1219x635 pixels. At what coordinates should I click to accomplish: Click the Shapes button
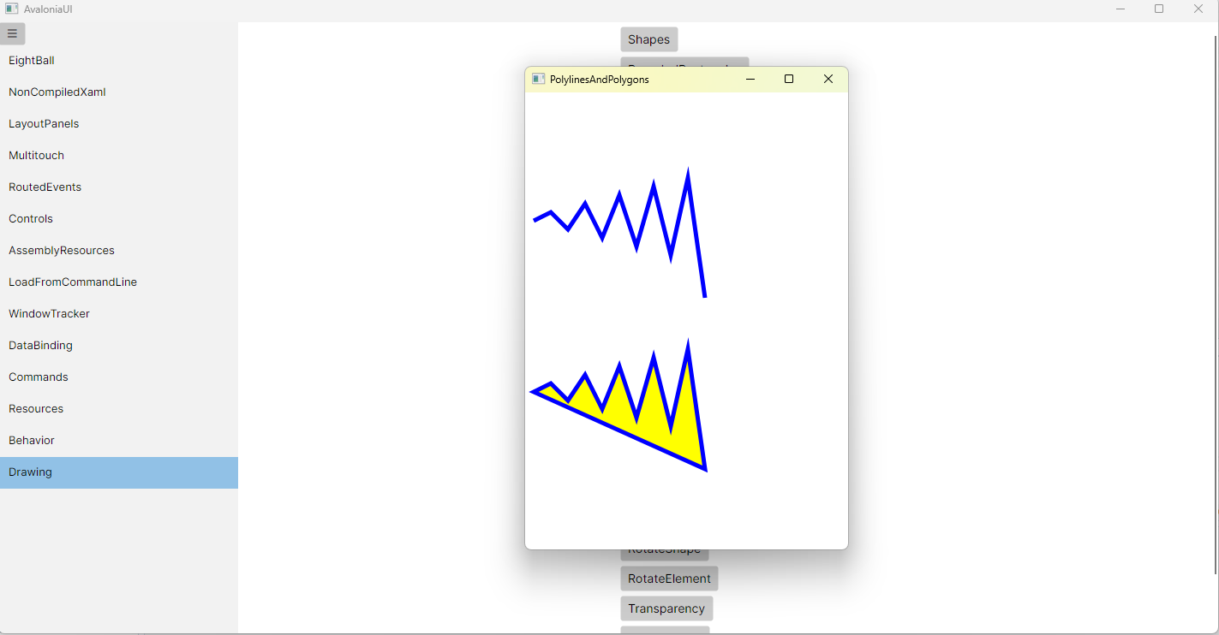649,39
